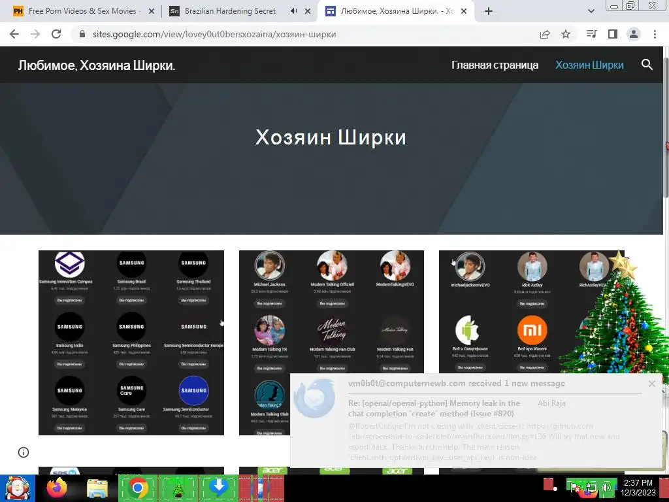669x502 pixels.
Task: Click the blue Samsung Semiconductor logo
Action: [x=193, y=391]
